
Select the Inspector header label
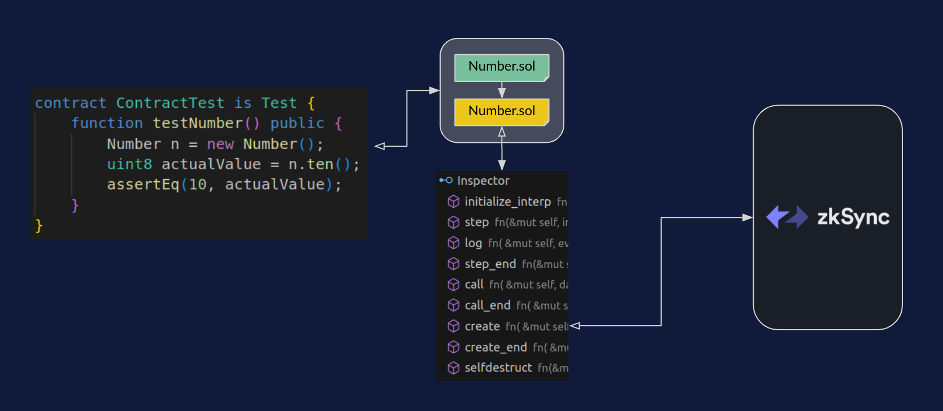pos(483,181)
